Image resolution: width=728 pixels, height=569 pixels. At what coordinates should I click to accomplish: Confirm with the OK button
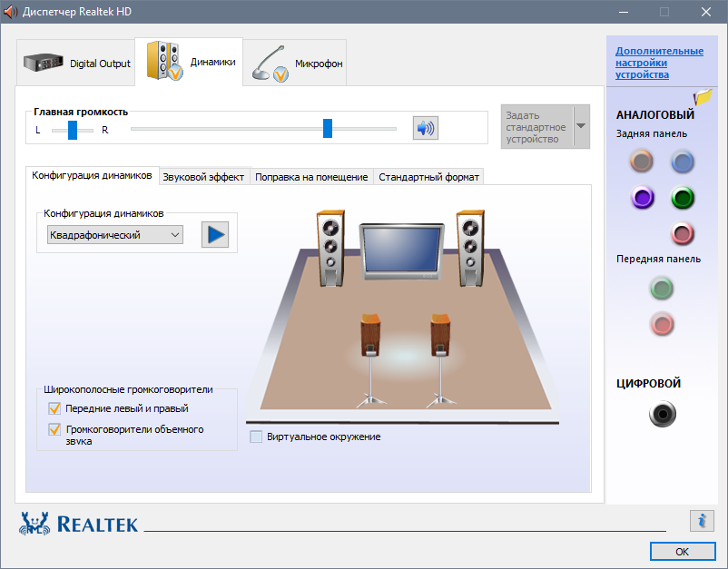tap(683, 552)
